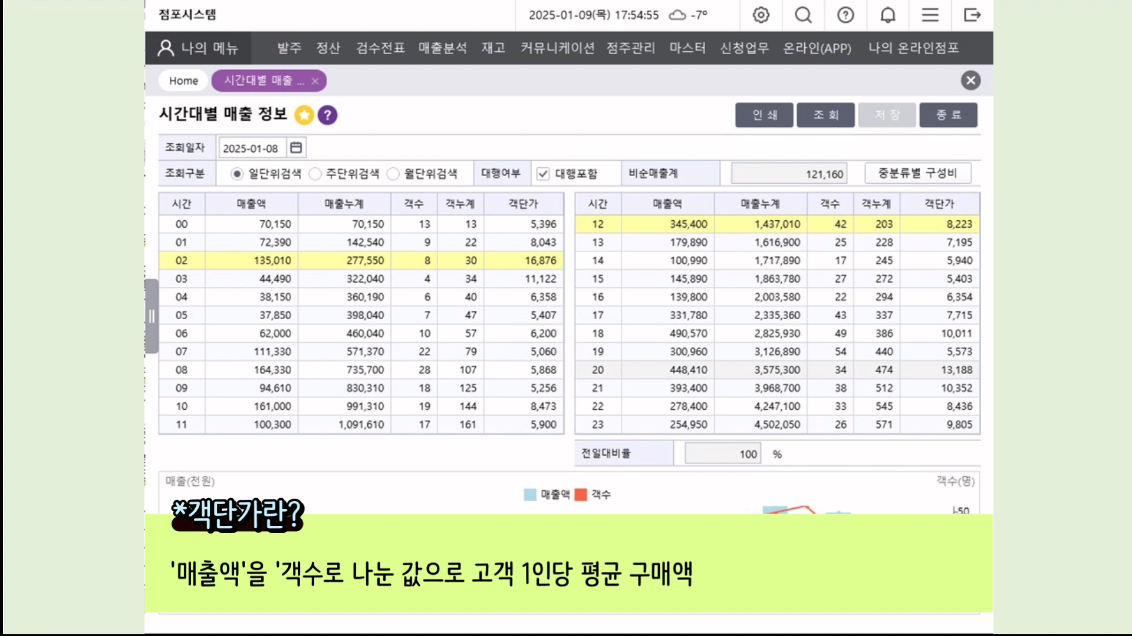Viewport: 1132px width, 636px height.
Task: Open the settings gear icon
Action: coord(761,15)
